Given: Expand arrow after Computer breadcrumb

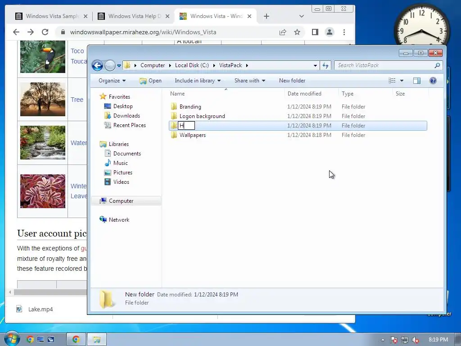Looking at the screenshot, I should point(170,65).
